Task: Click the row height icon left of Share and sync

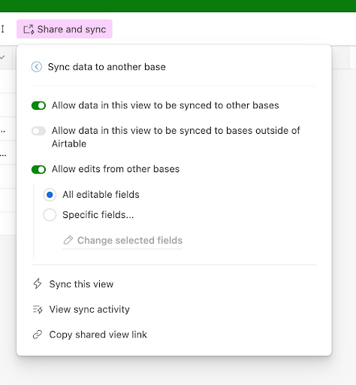Action: (3, 29)
